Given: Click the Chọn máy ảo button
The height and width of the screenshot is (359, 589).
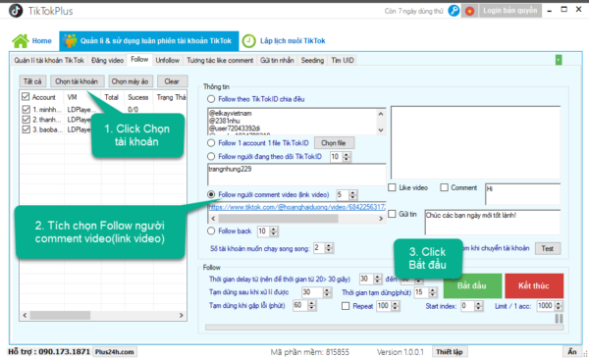Looking at the screenshot, I should click(x=130, y=81).
